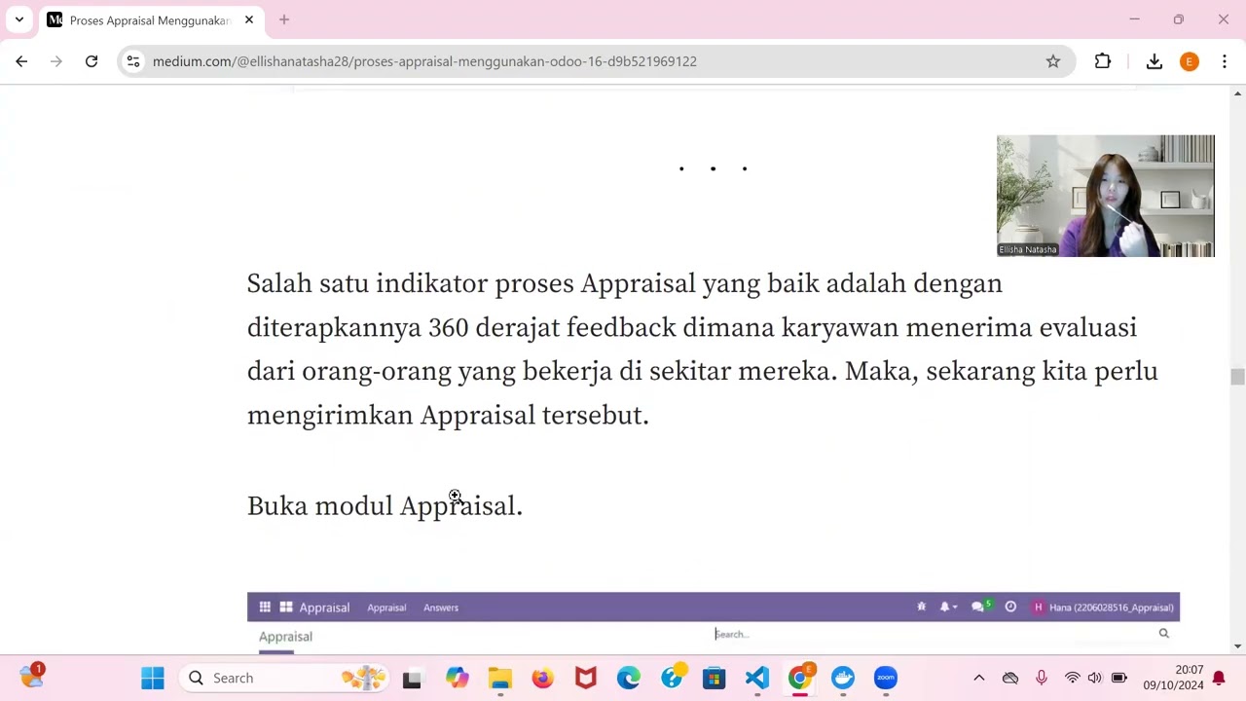Screen dimensions: 1246x701
Task: Open Docker Desktop from the taskbar
Action: (843, 678)
